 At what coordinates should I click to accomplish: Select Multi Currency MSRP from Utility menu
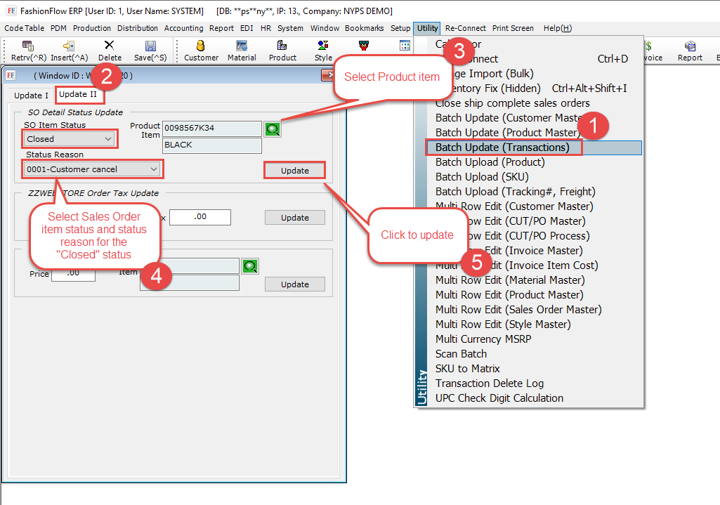click(x=483, y=339)
